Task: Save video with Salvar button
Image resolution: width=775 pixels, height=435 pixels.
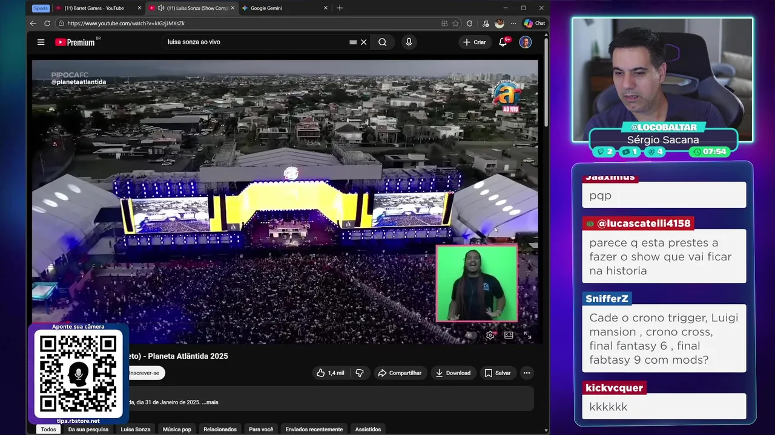Action: (498, 373)
